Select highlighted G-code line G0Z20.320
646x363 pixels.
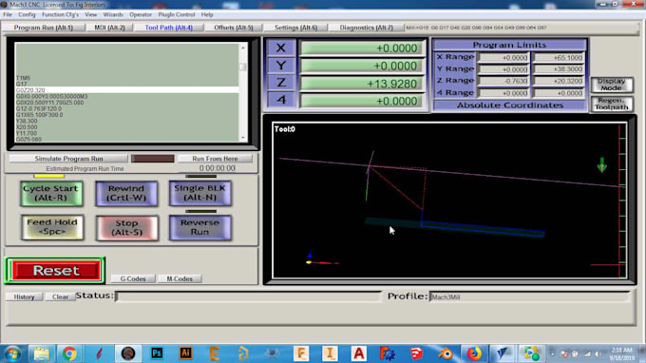127,90
